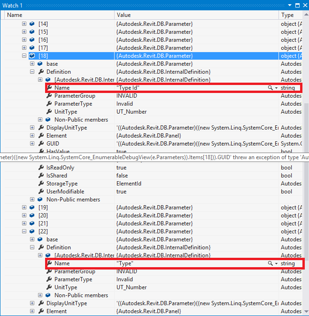Expand the [20] parameter row

click(24, 216)
